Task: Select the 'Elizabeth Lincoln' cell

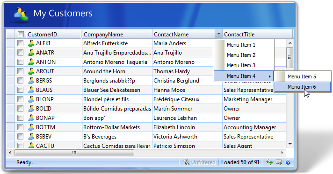Action: pos(187,127)
